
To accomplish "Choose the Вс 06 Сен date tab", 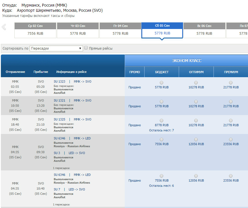I will (x=204, y=30).
